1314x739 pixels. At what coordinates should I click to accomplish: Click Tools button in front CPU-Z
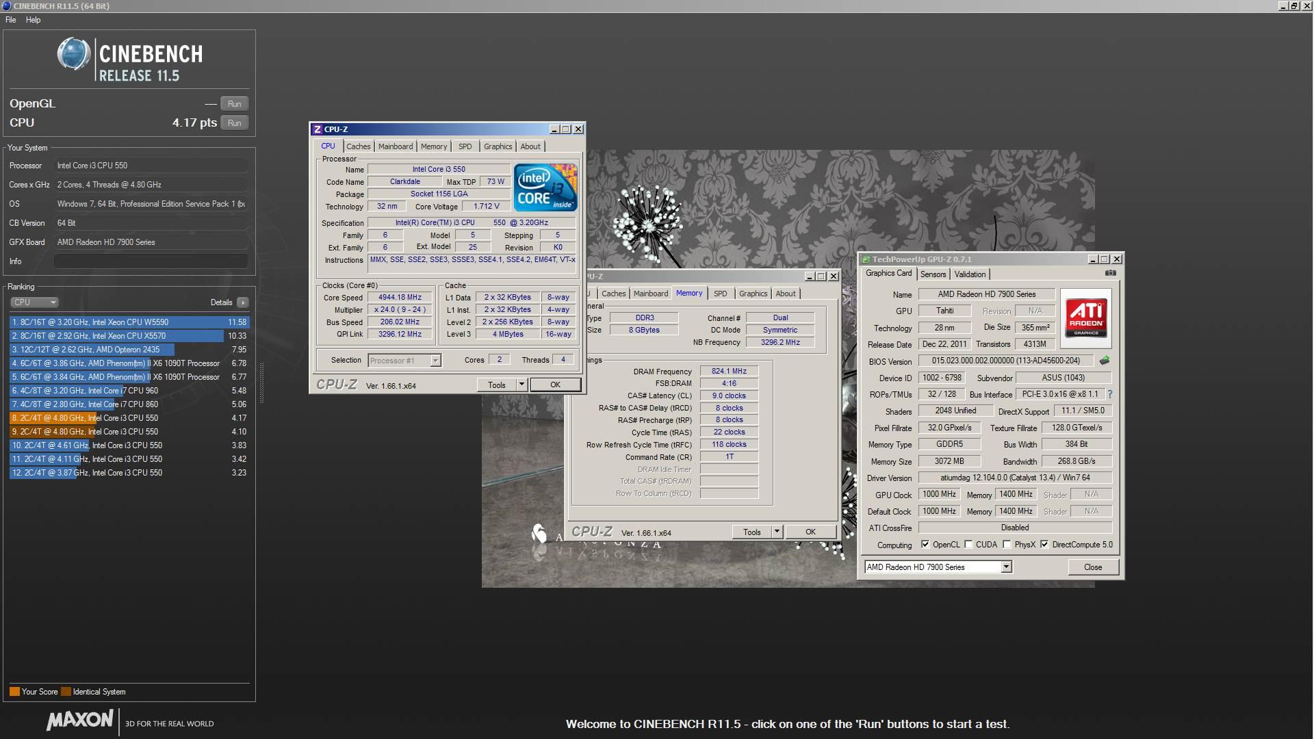(x=497, y=385)
